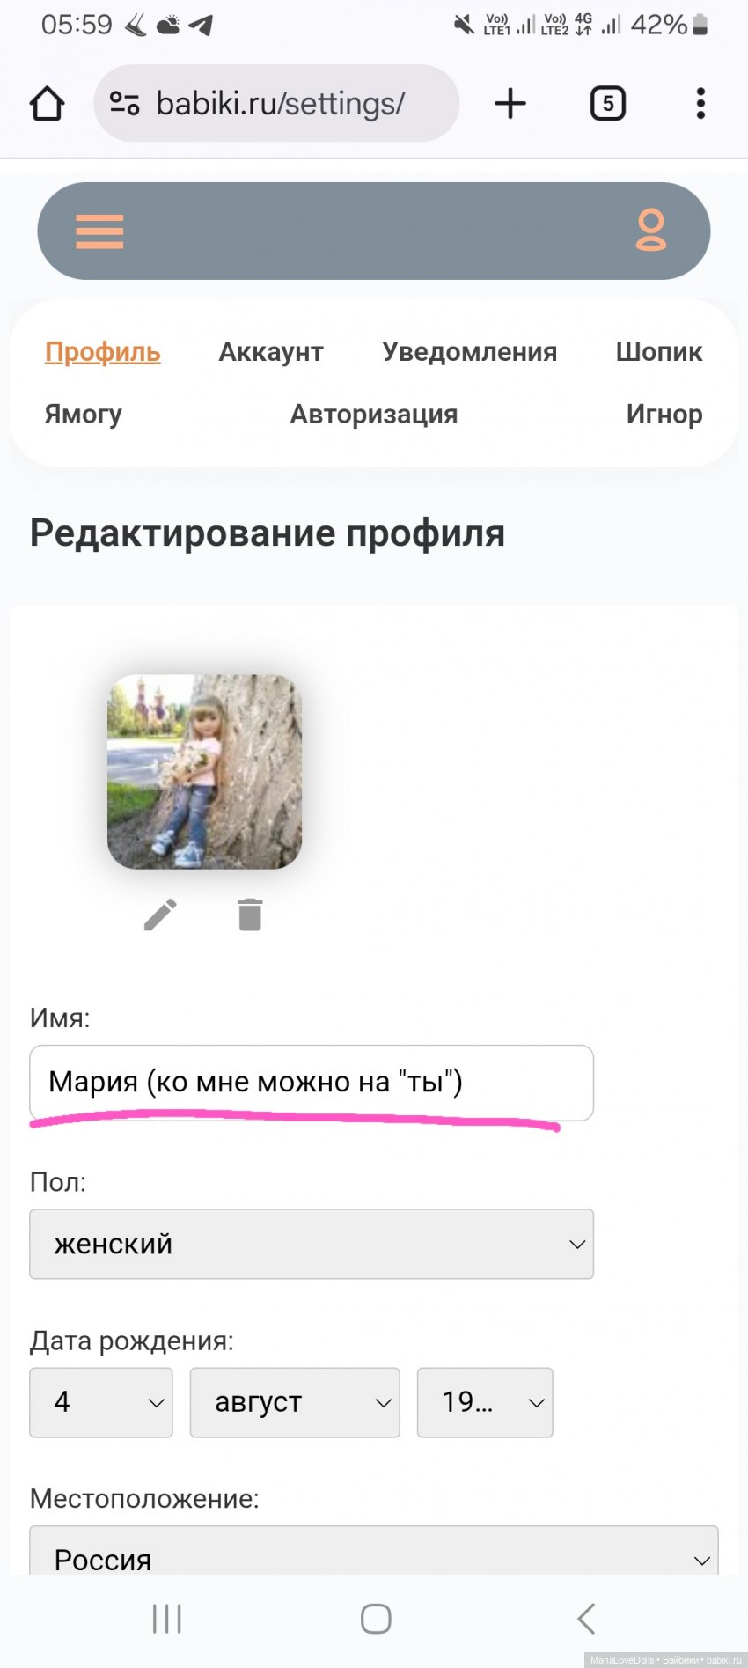Open browser three-dot menu

700,104
